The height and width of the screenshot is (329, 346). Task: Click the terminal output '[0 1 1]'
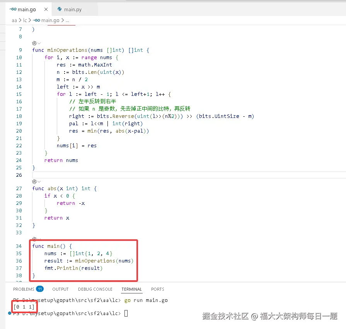(x=24, y=307)
